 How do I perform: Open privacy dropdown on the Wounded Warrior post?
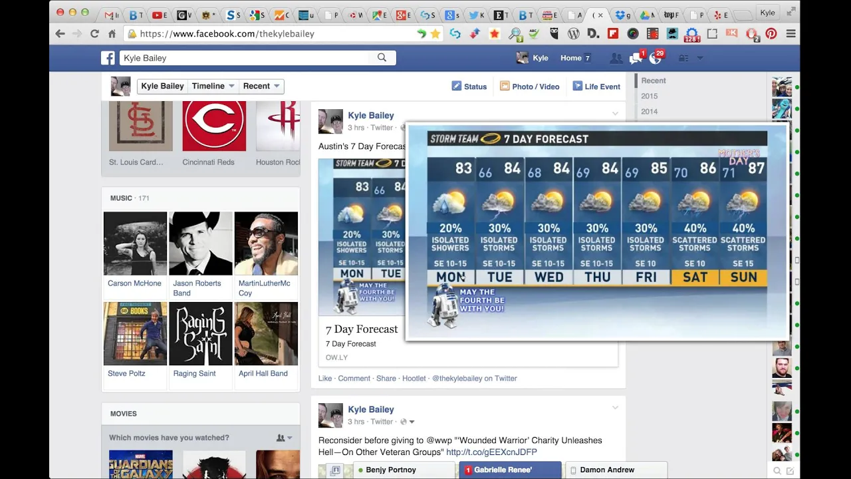point(407,422)
